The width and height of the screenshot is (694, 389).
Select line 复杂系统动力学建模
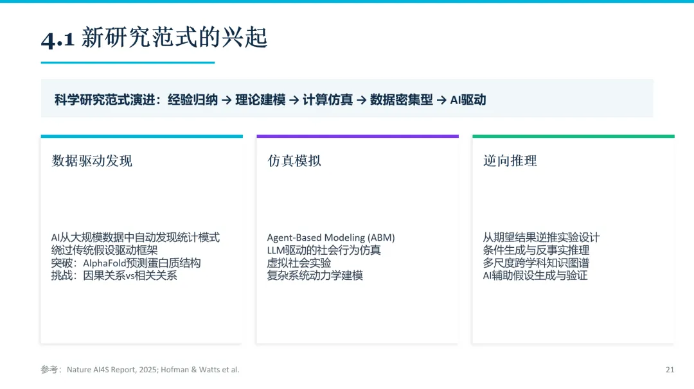coord(315,276)
